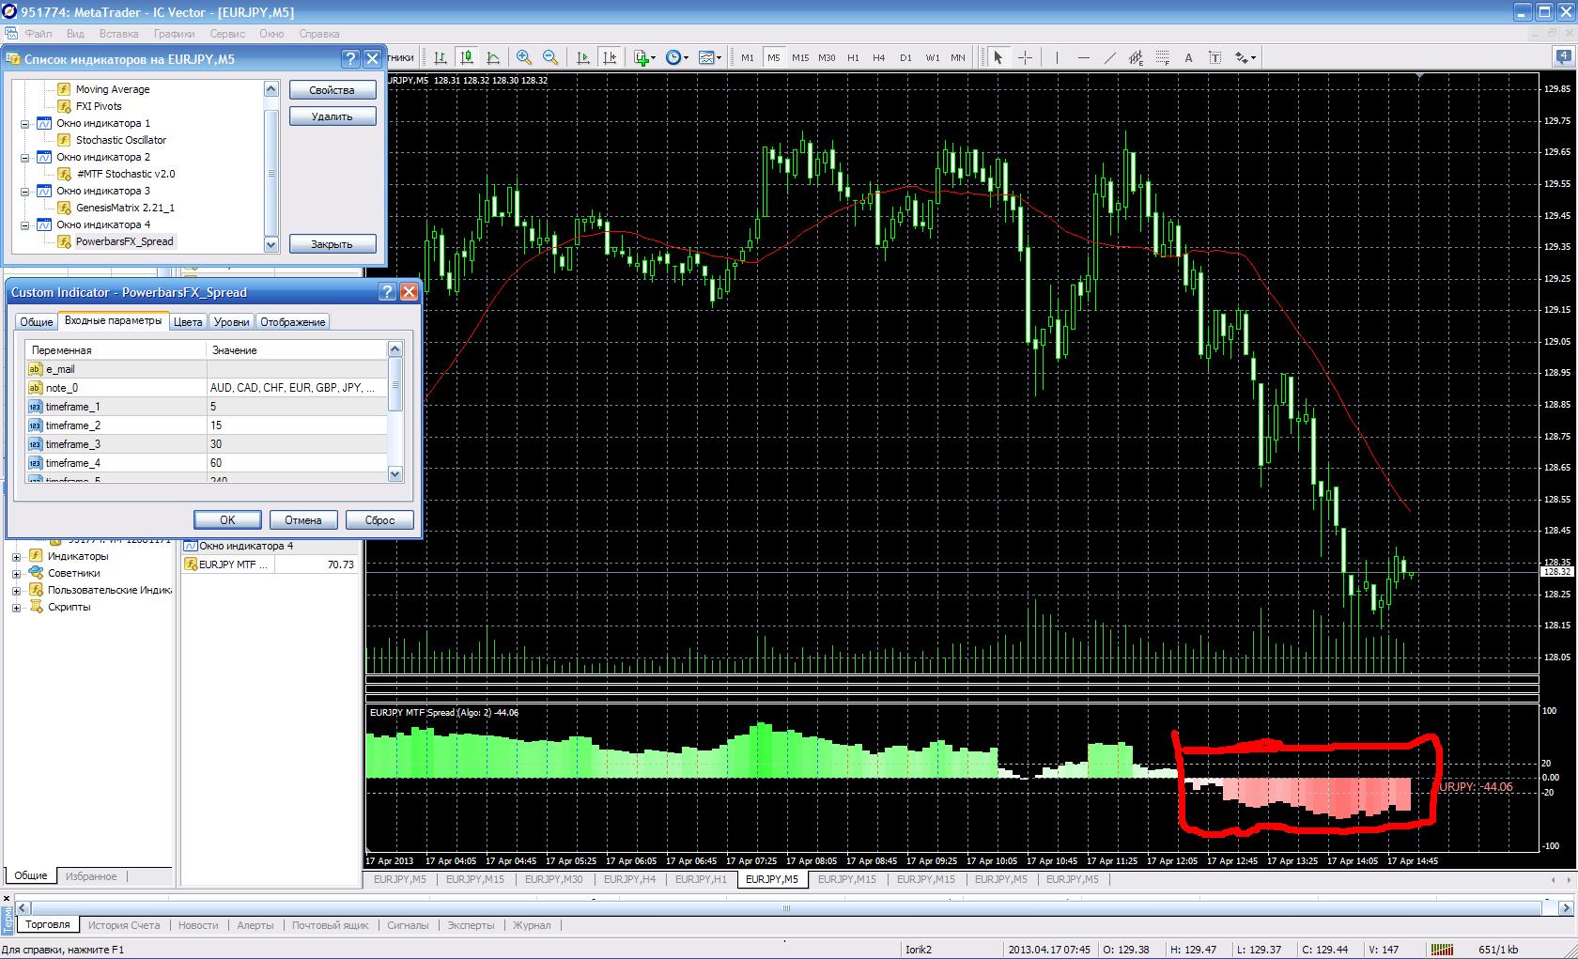1578x959 pixels.
Task: Select GenesisMatrix 2.21_1 indicator
Action: click(x=125, y=208)
